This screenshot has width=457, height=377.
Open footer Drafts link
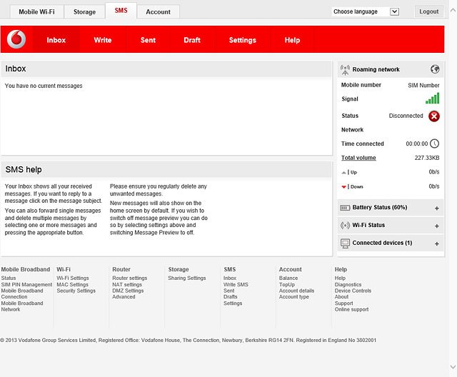tap(230, 296)
